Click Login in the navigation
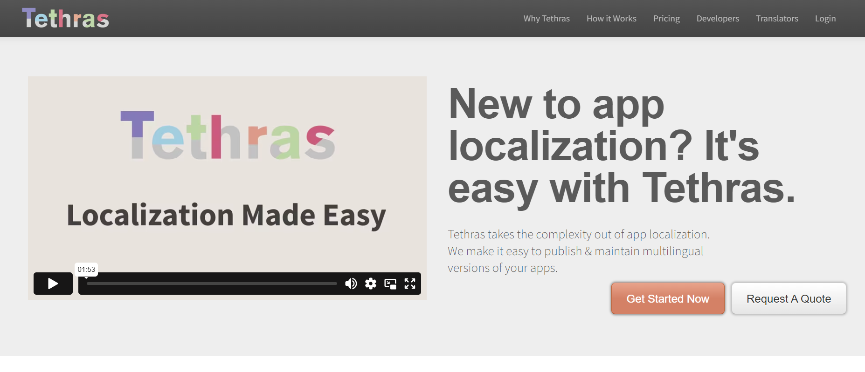This screenshot has height=372, width=865. coord(825,19)
